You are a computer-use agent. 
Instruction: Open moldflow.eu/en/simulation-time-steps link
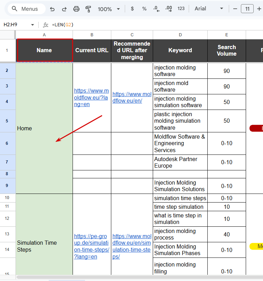(132, 246)
